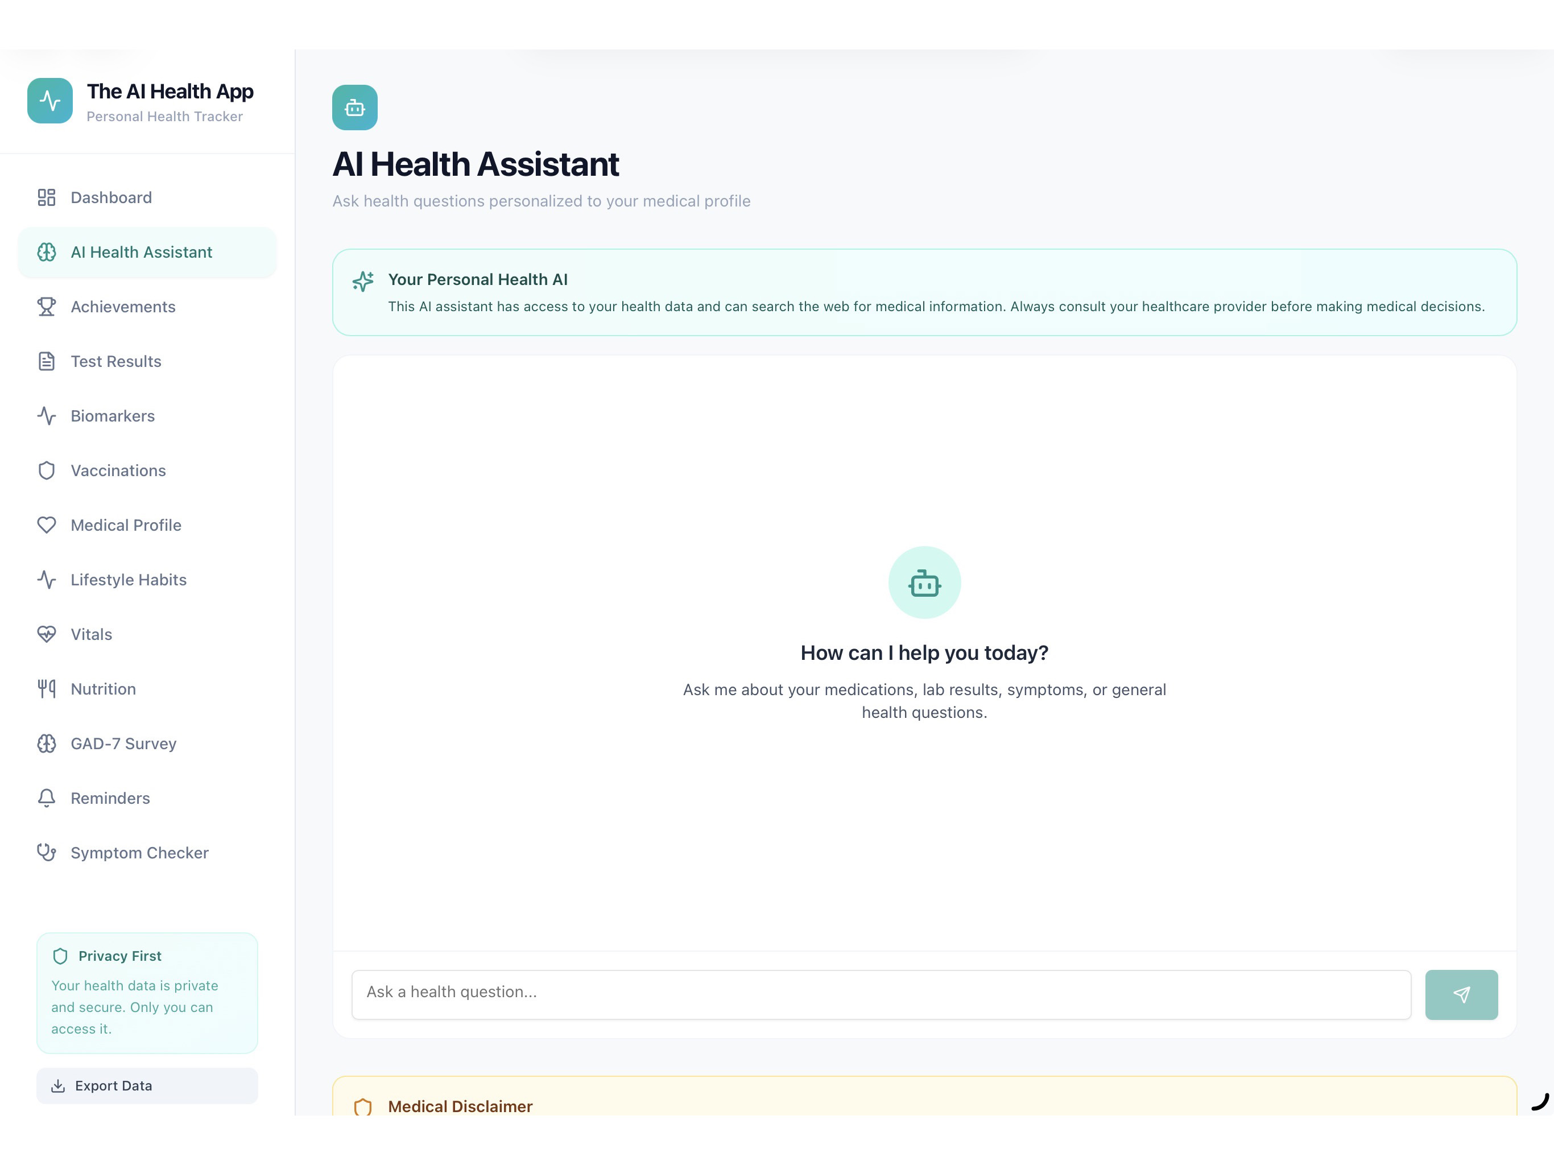Click the sparkle icon in the Personal Health AI banner
Viewport: 1554px width, 1165px height.
[362, 281]
